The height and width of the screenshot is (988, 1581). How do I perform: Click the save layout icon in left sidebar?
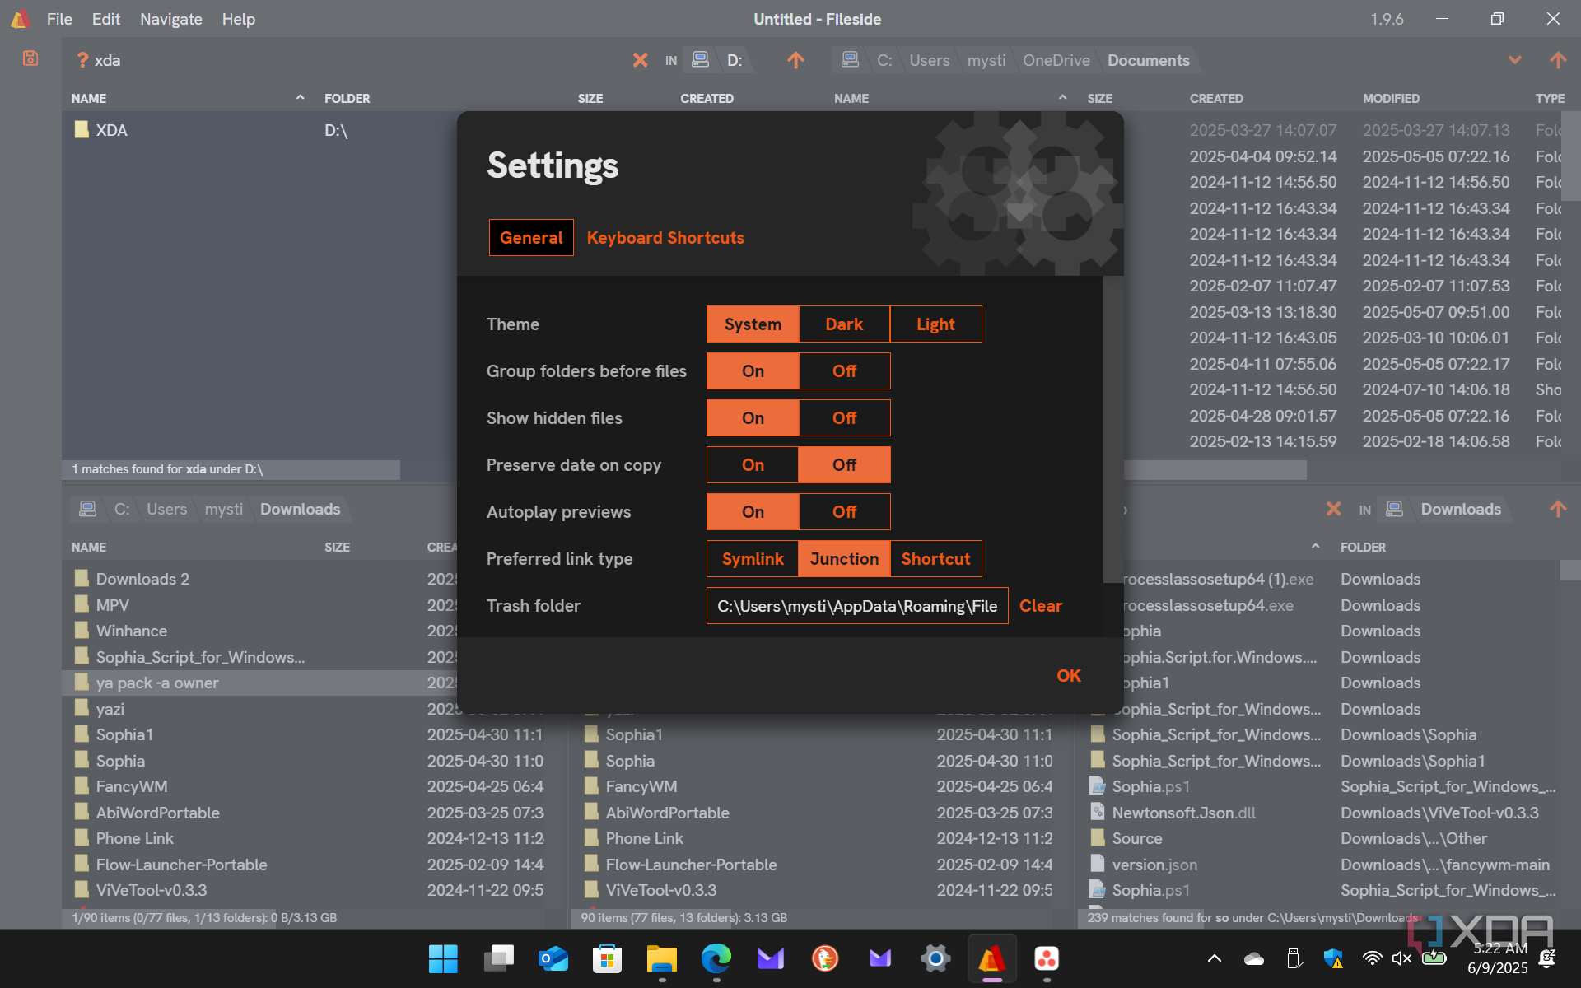point(30,58)
